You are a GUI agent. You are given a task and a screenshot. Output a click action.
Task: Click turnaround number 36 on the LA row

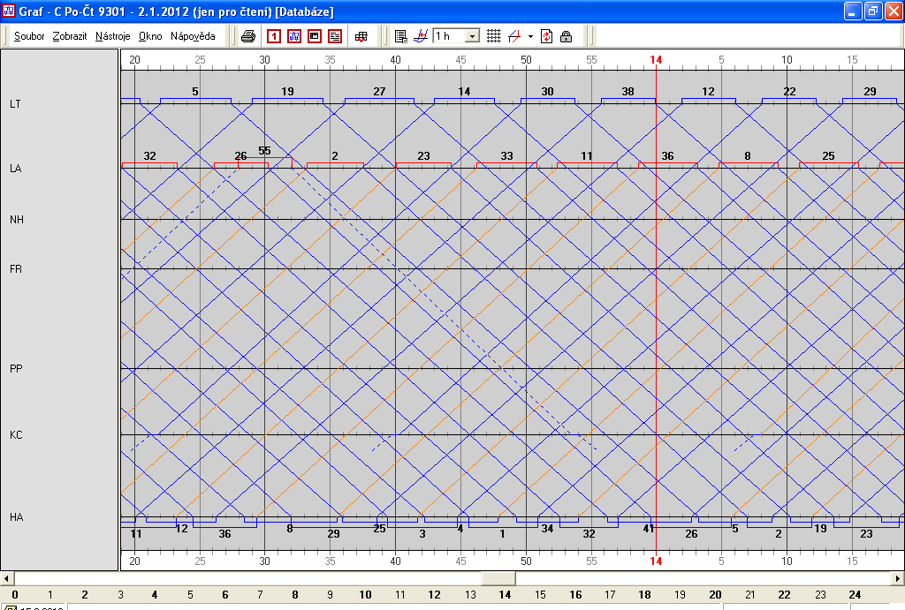point(668,156)
